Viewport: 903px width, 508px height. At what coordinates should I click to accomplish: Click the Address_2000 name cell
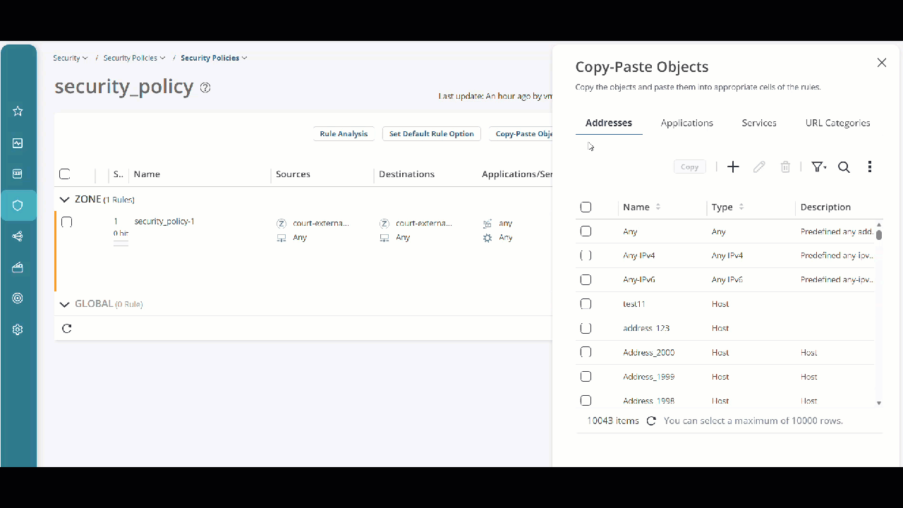(648, 352)
